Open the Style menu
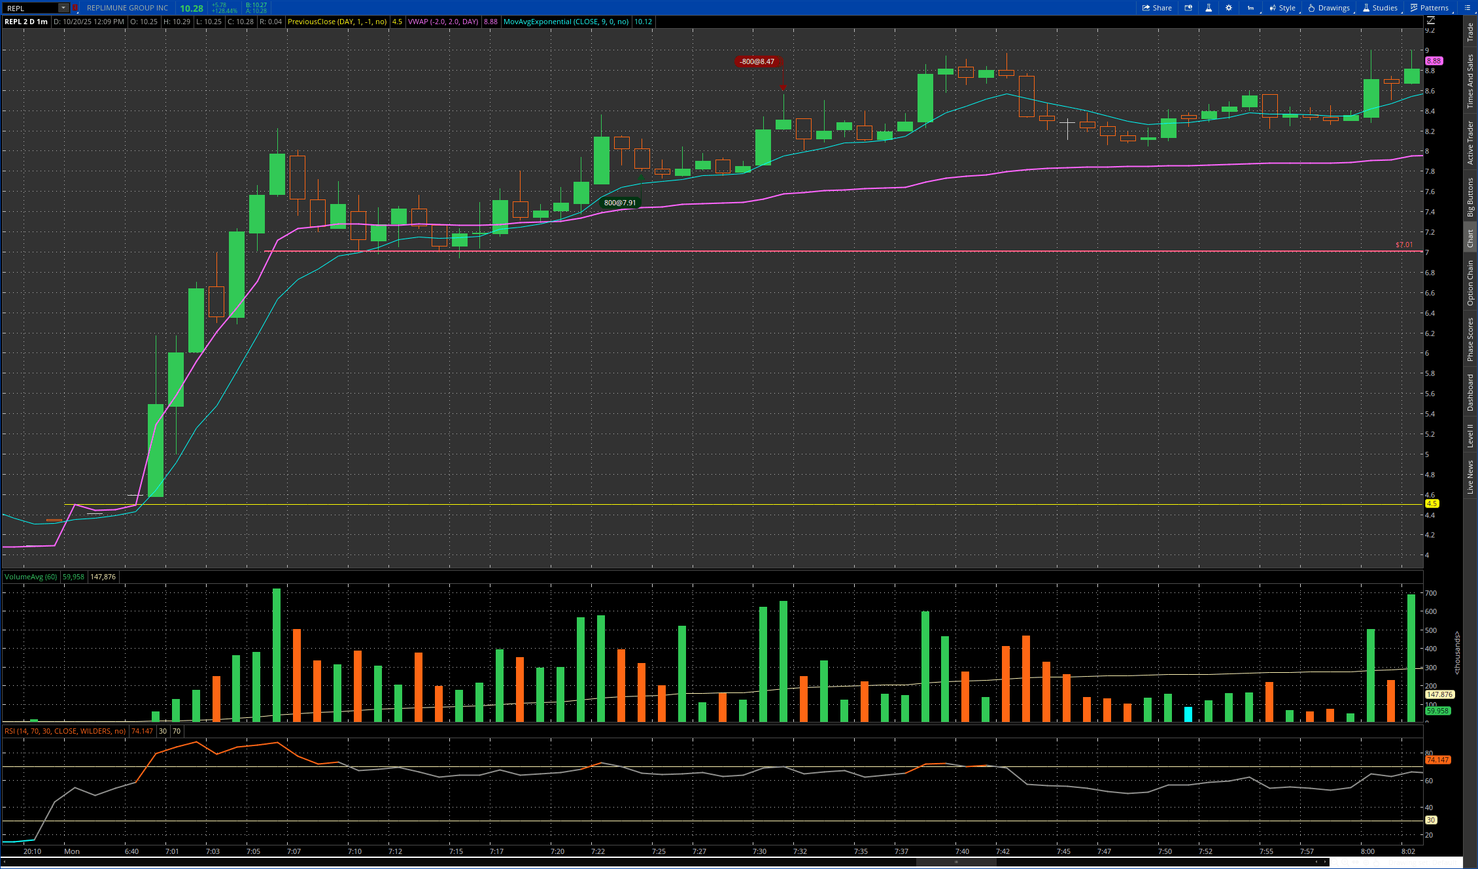The width and height of the screenshot is (1478, 869). [1282, 8]
